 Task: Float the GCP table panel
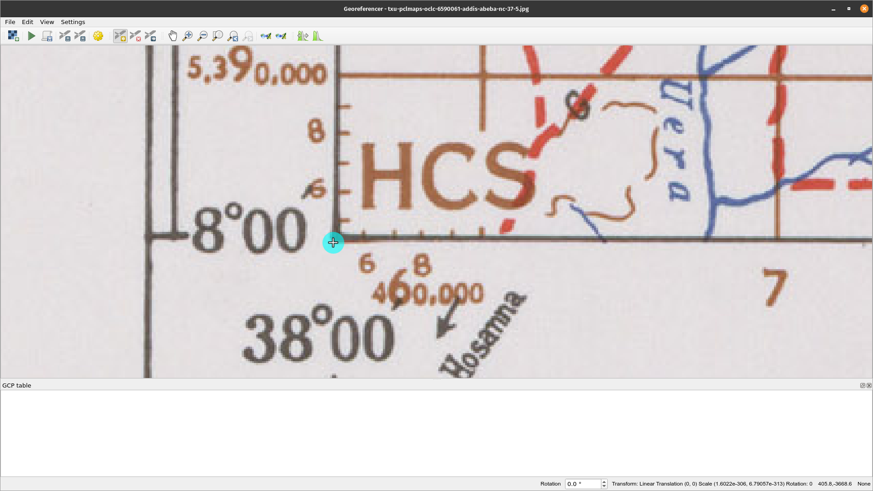[x=863, y=385]
